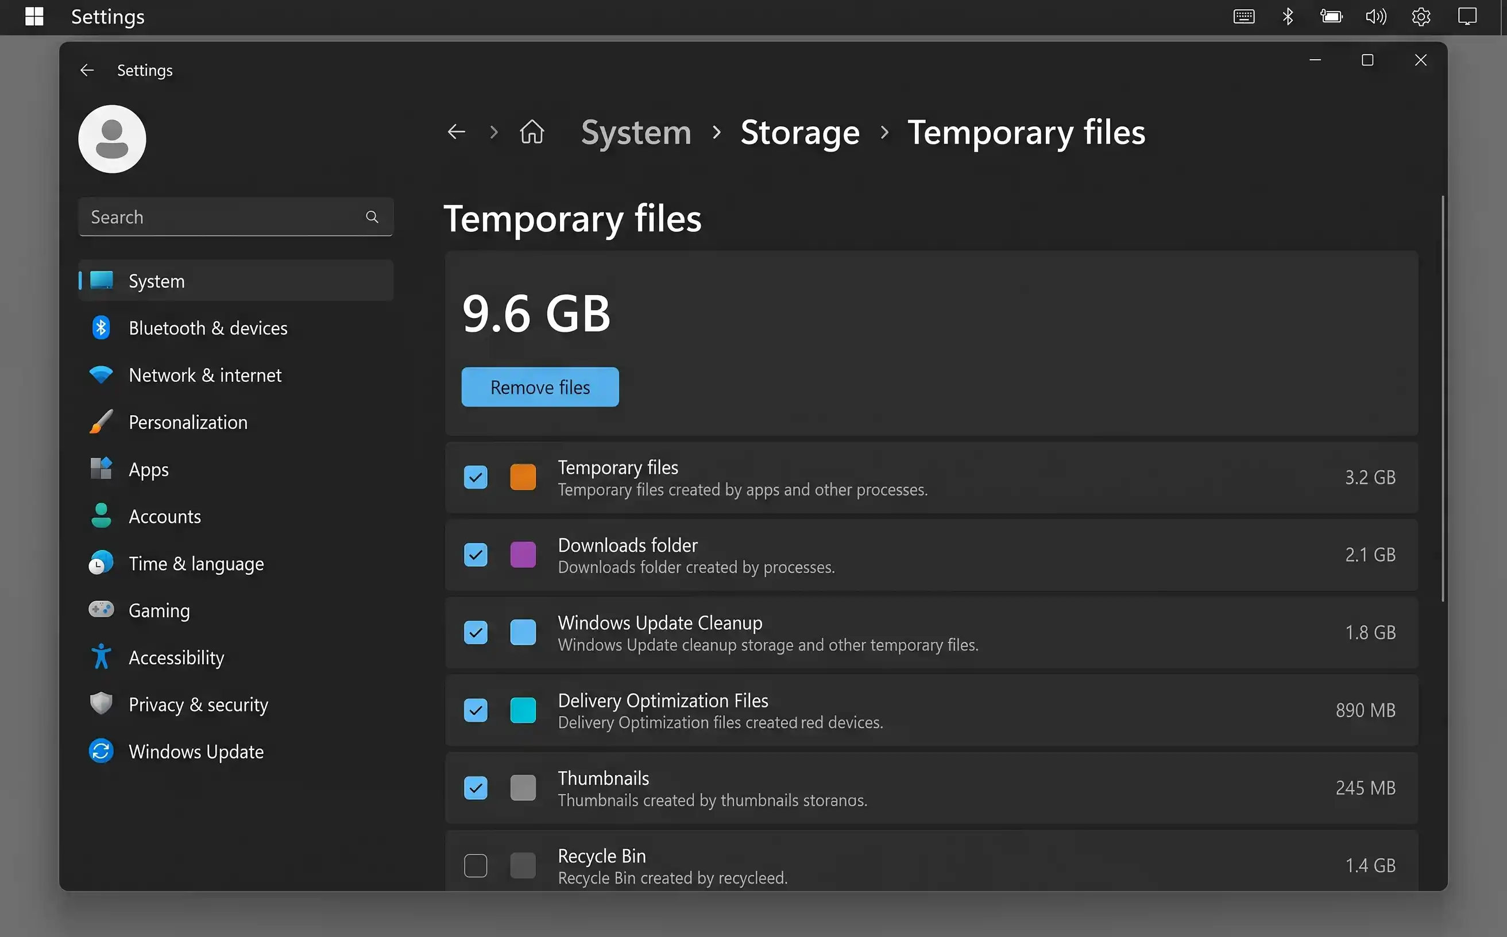Click the gray Thumbnails color square
Image resolution: width=1507 pixels, height=937 pixels.
(523, 788)
